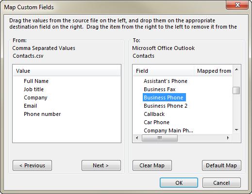Screen dimensions: 252x194
Task: Click the Cancel button
Action: tap(221, 183)
